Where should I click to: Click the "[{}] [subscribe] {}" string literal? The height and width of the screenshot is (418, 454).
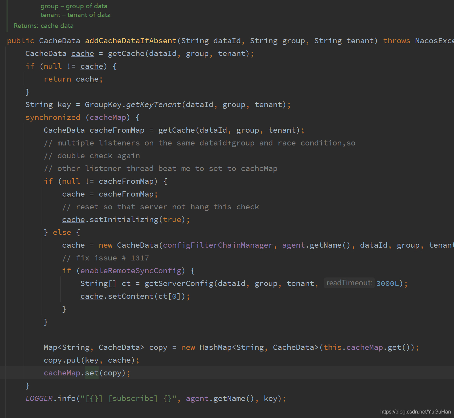click(x=128, y=398)
